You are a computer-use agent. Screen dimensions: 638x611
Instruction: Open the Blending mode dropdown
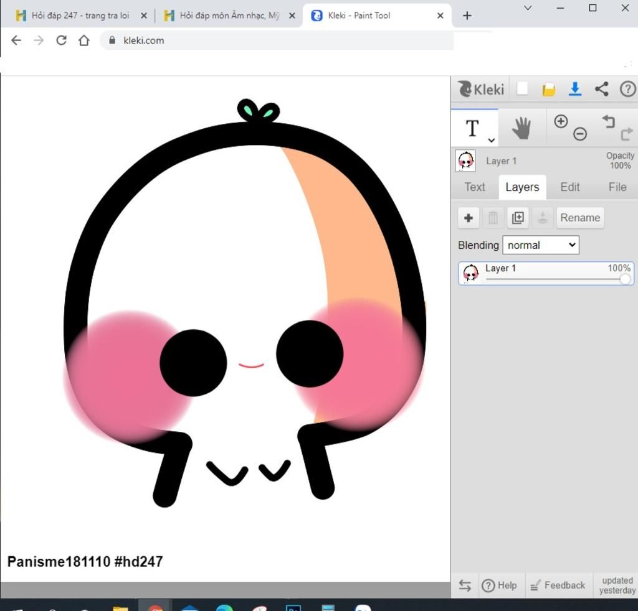541,245
